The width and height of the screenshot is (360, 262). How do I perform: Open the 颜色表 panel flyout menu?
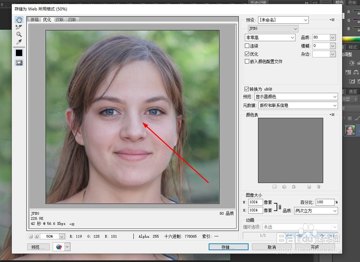point(332,114)
